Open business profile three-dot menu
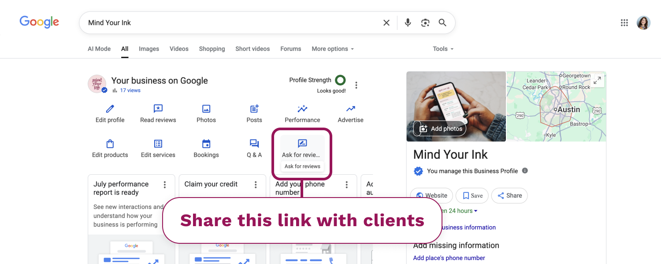Image resolution: width=661 pixels, height=264 pixels. (x=356, y=85)
